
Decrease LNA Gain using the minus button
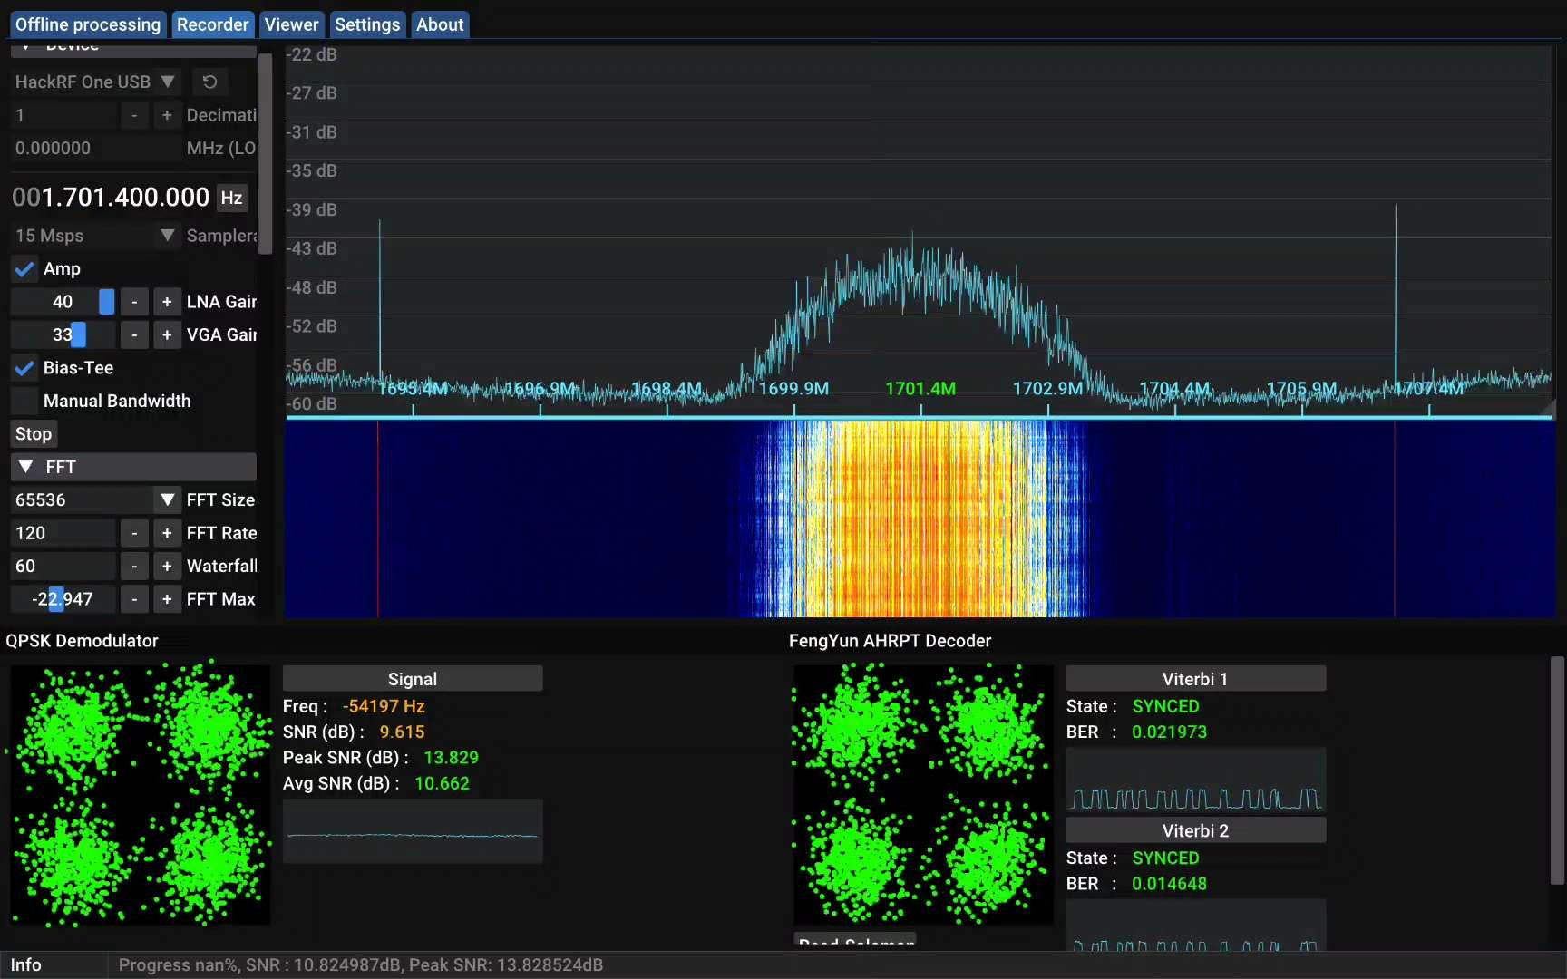[x=134, y=301]
